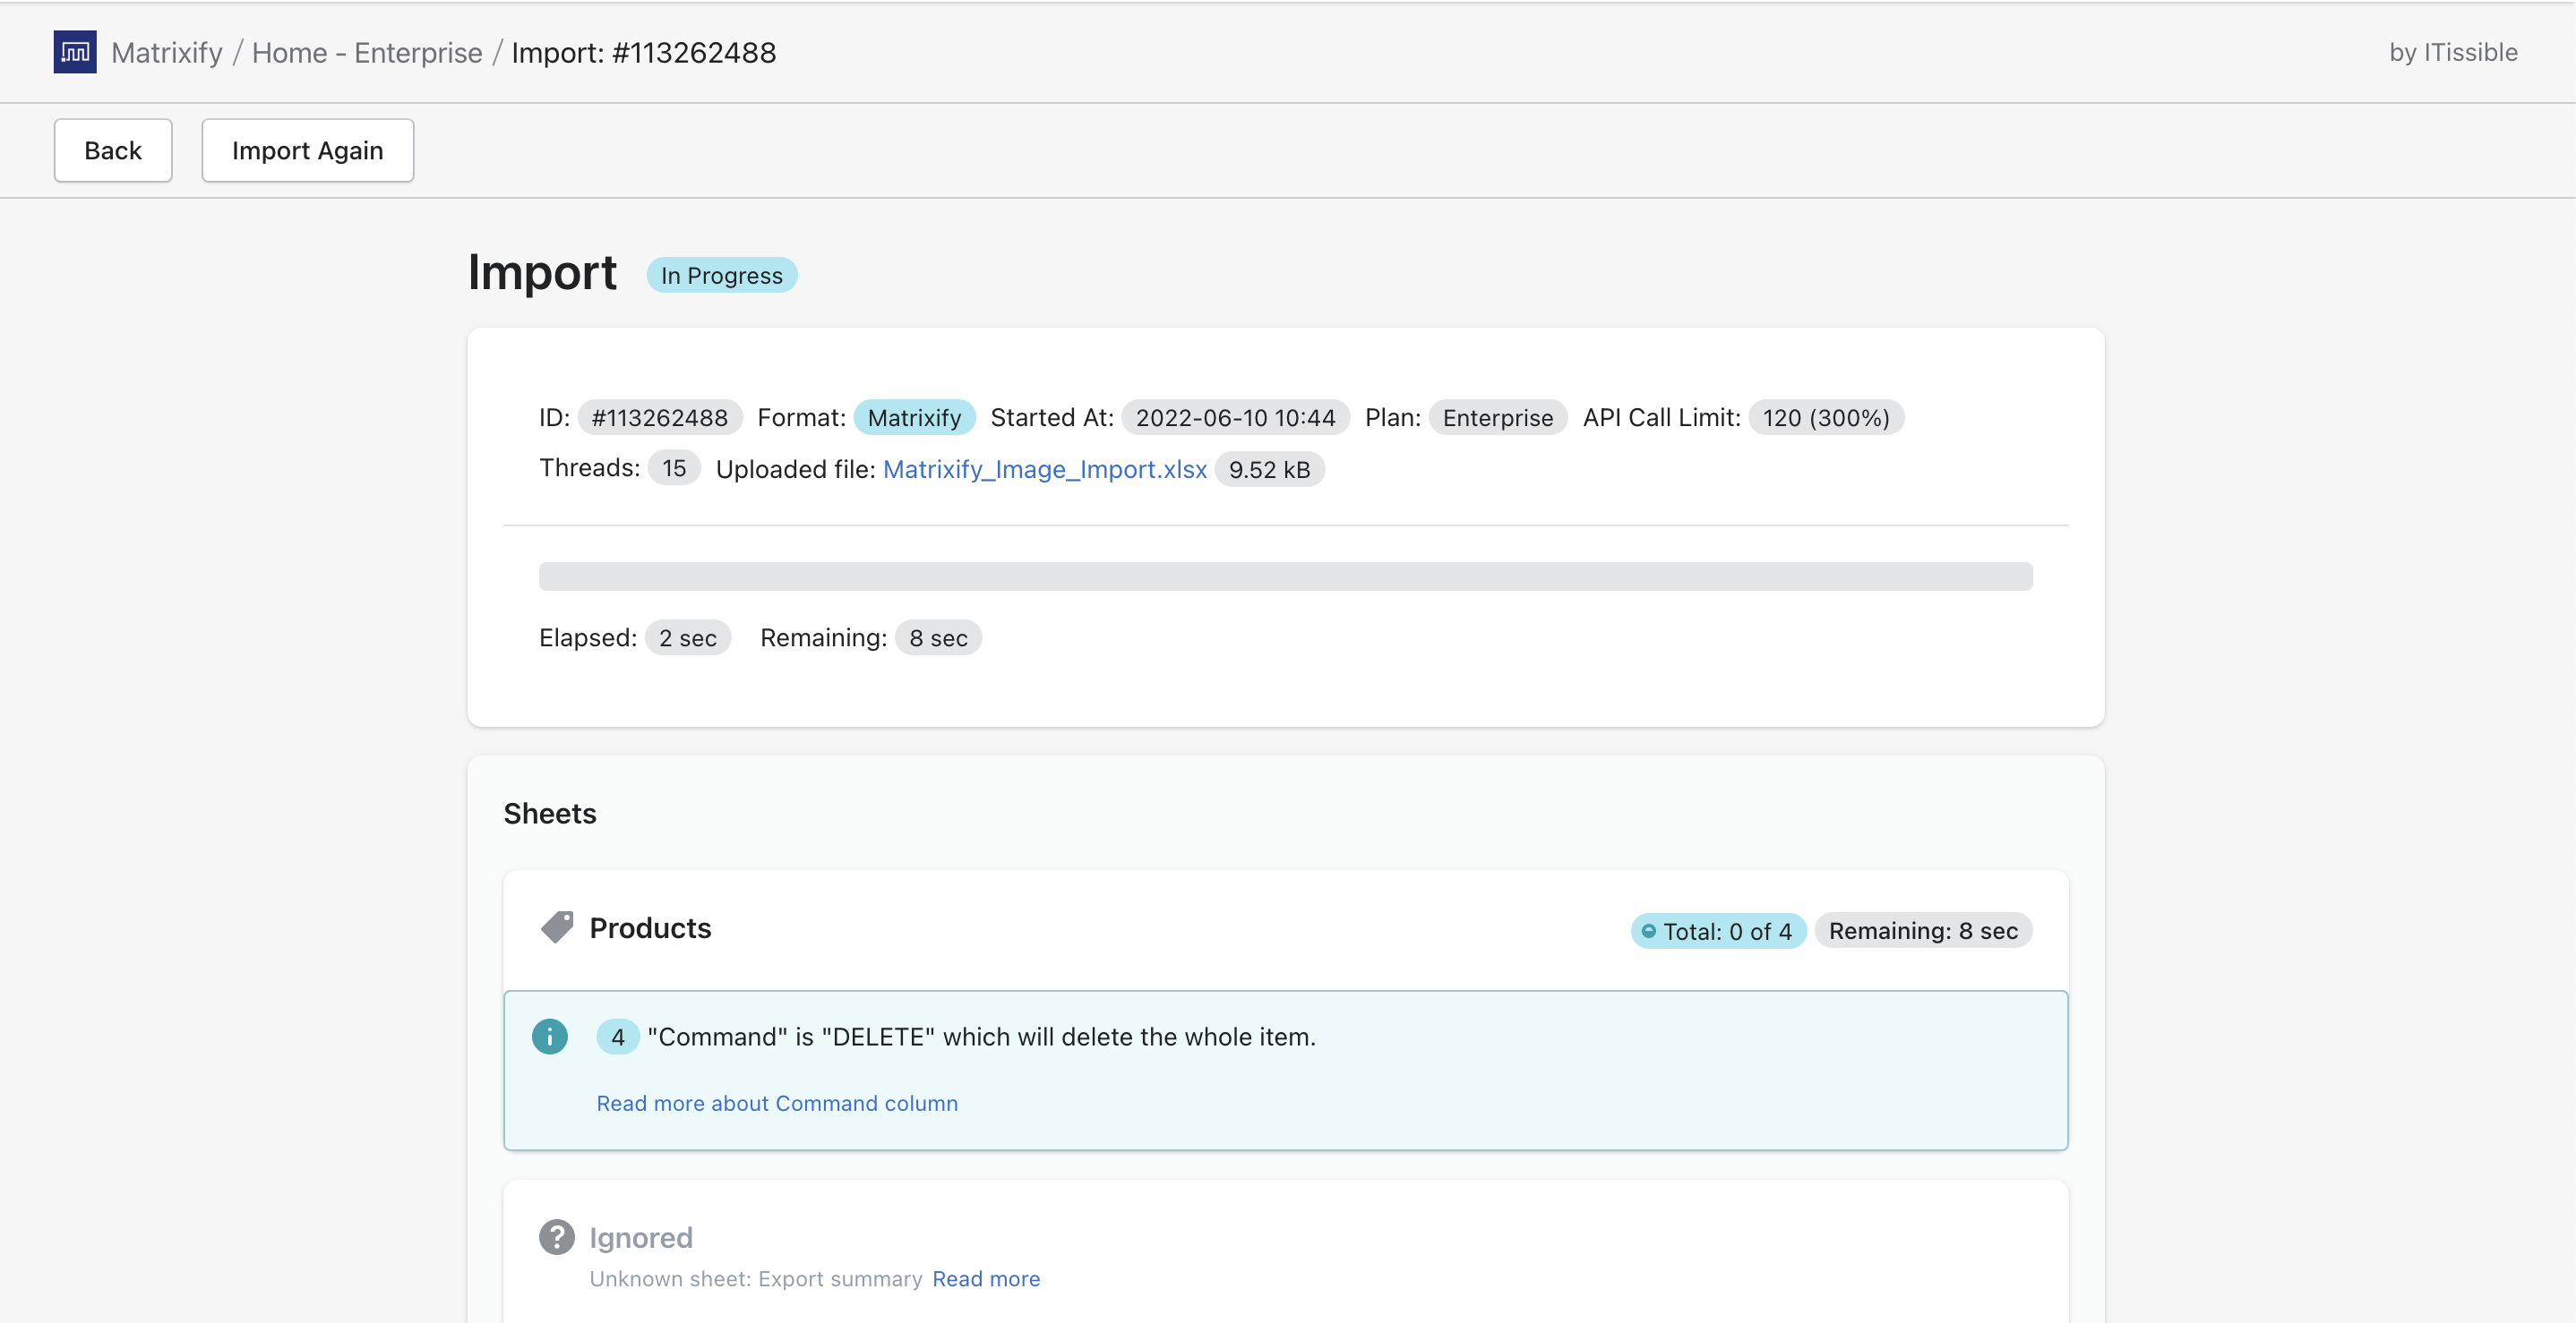Screen dimensions: 2576x1323
Task: Click the Enterprise plan badge
Action: [x=1498, y=417]
